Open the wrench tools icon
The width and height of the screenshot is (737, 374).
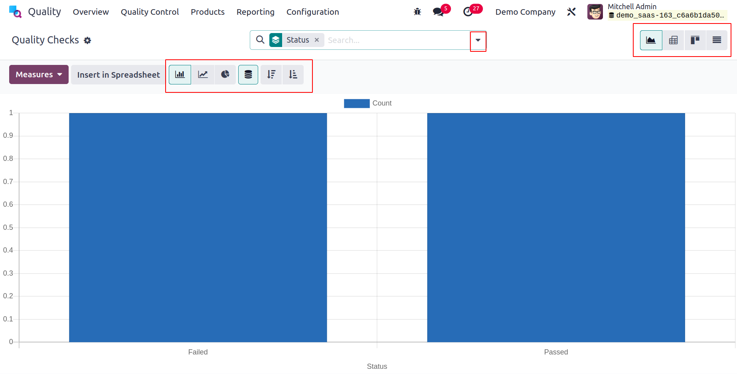(571, 12)
